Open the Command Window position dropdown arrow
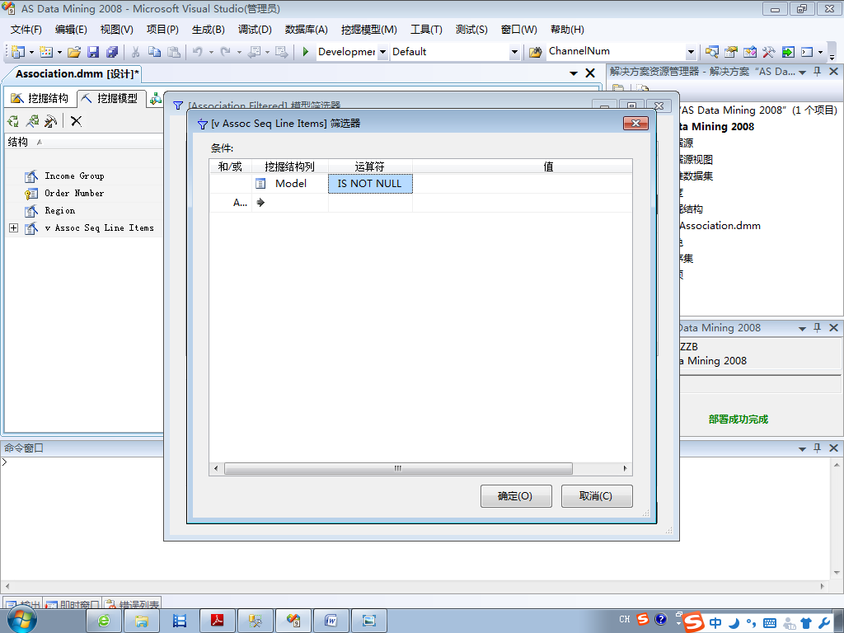Screen dimensions: 844x633 tap(802, 448)
